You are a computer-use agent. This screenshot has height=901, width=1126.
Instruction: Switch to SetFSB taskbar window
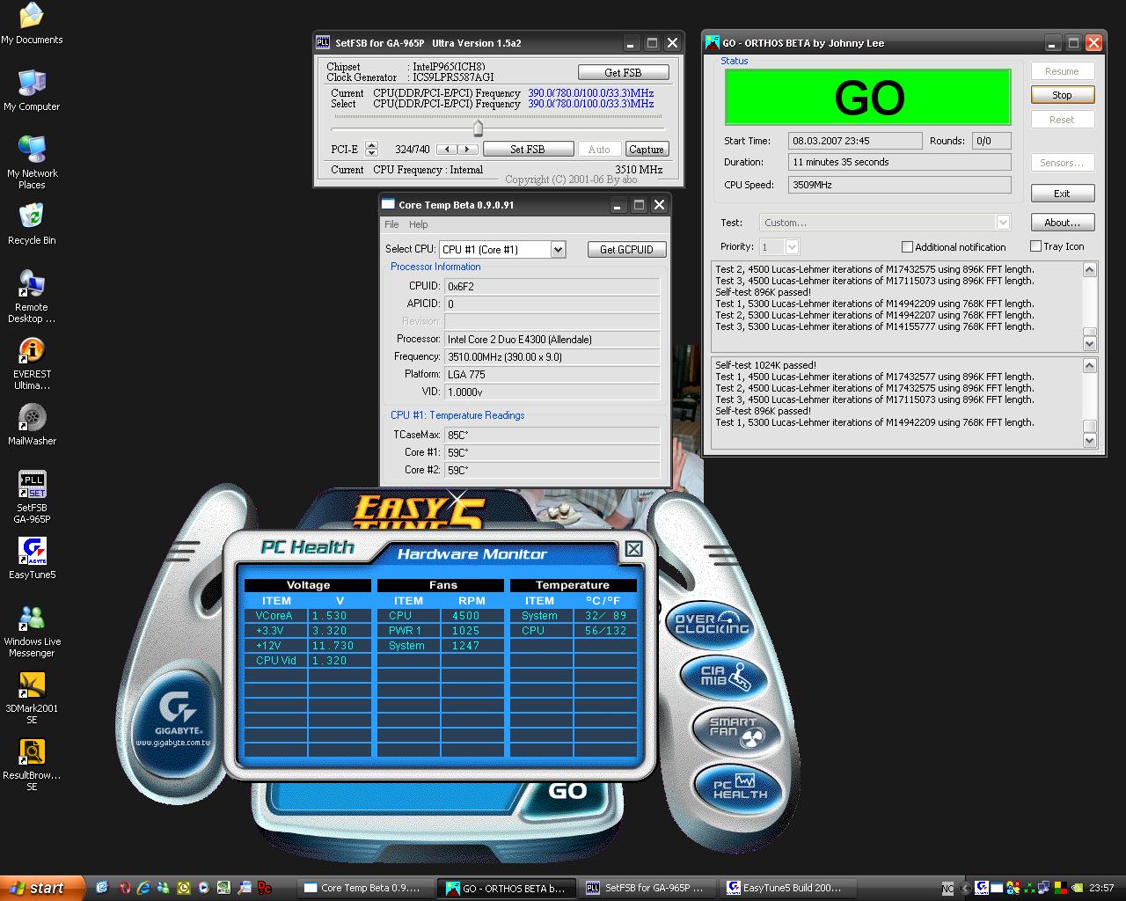tap(647, 888)
